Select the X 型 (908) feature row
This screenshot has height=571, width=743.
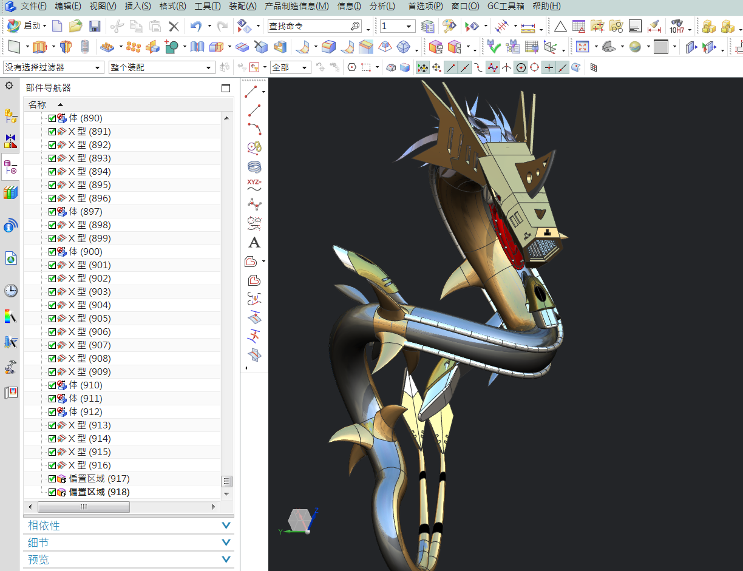pos(123,359)
